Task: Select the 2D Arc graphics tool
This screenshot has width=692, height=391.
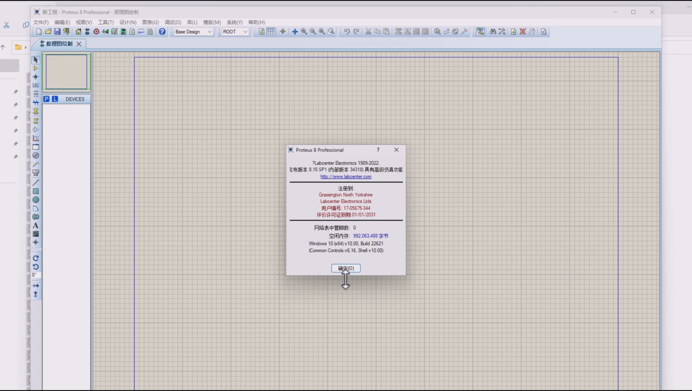Action: pos(36,208)
